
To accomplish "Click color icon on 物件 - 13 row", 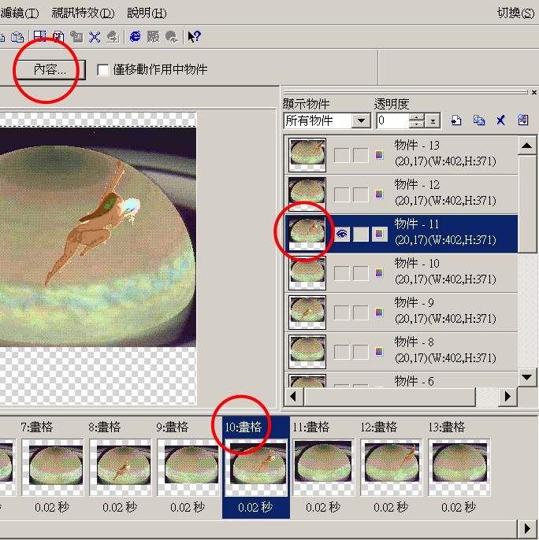I will [379, 154].
